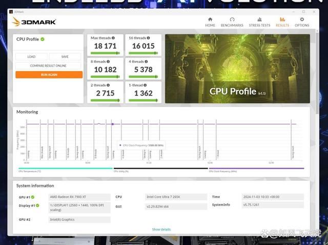Viewport: 328px width, 245px height.
Task: Click the Max threads score bar
Action: [x=105, y=53]
